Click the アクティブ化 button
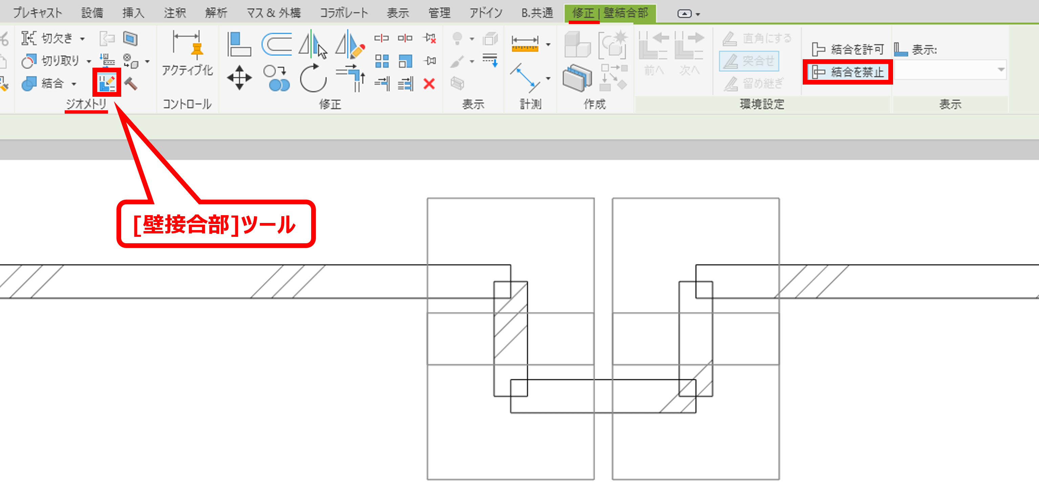 tap(187, 53)
